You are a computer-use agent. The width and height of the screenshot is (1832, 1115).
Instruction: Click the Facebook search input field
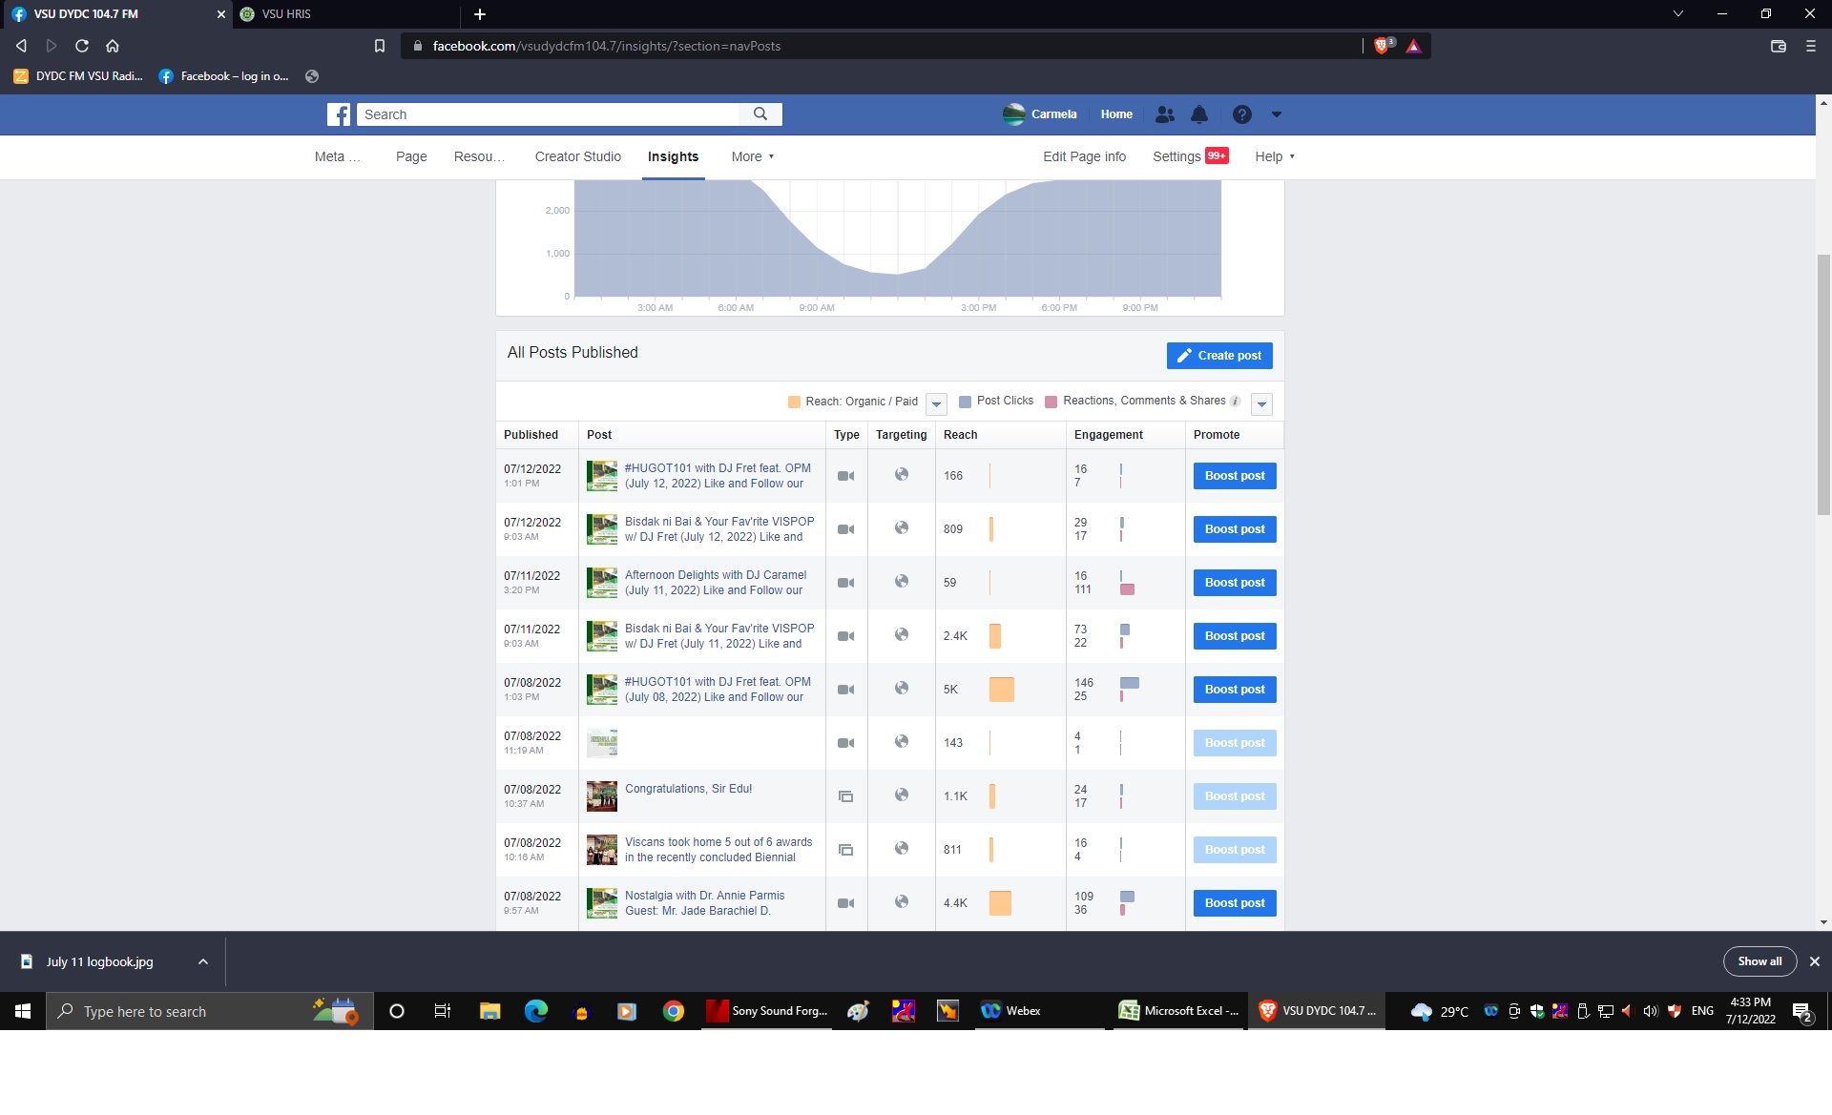point(549,114)
